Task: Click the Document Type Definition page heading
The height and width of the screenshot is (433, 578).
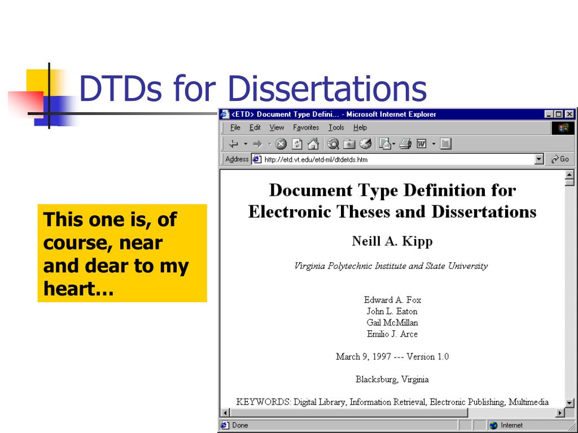Action: point(392,201)
